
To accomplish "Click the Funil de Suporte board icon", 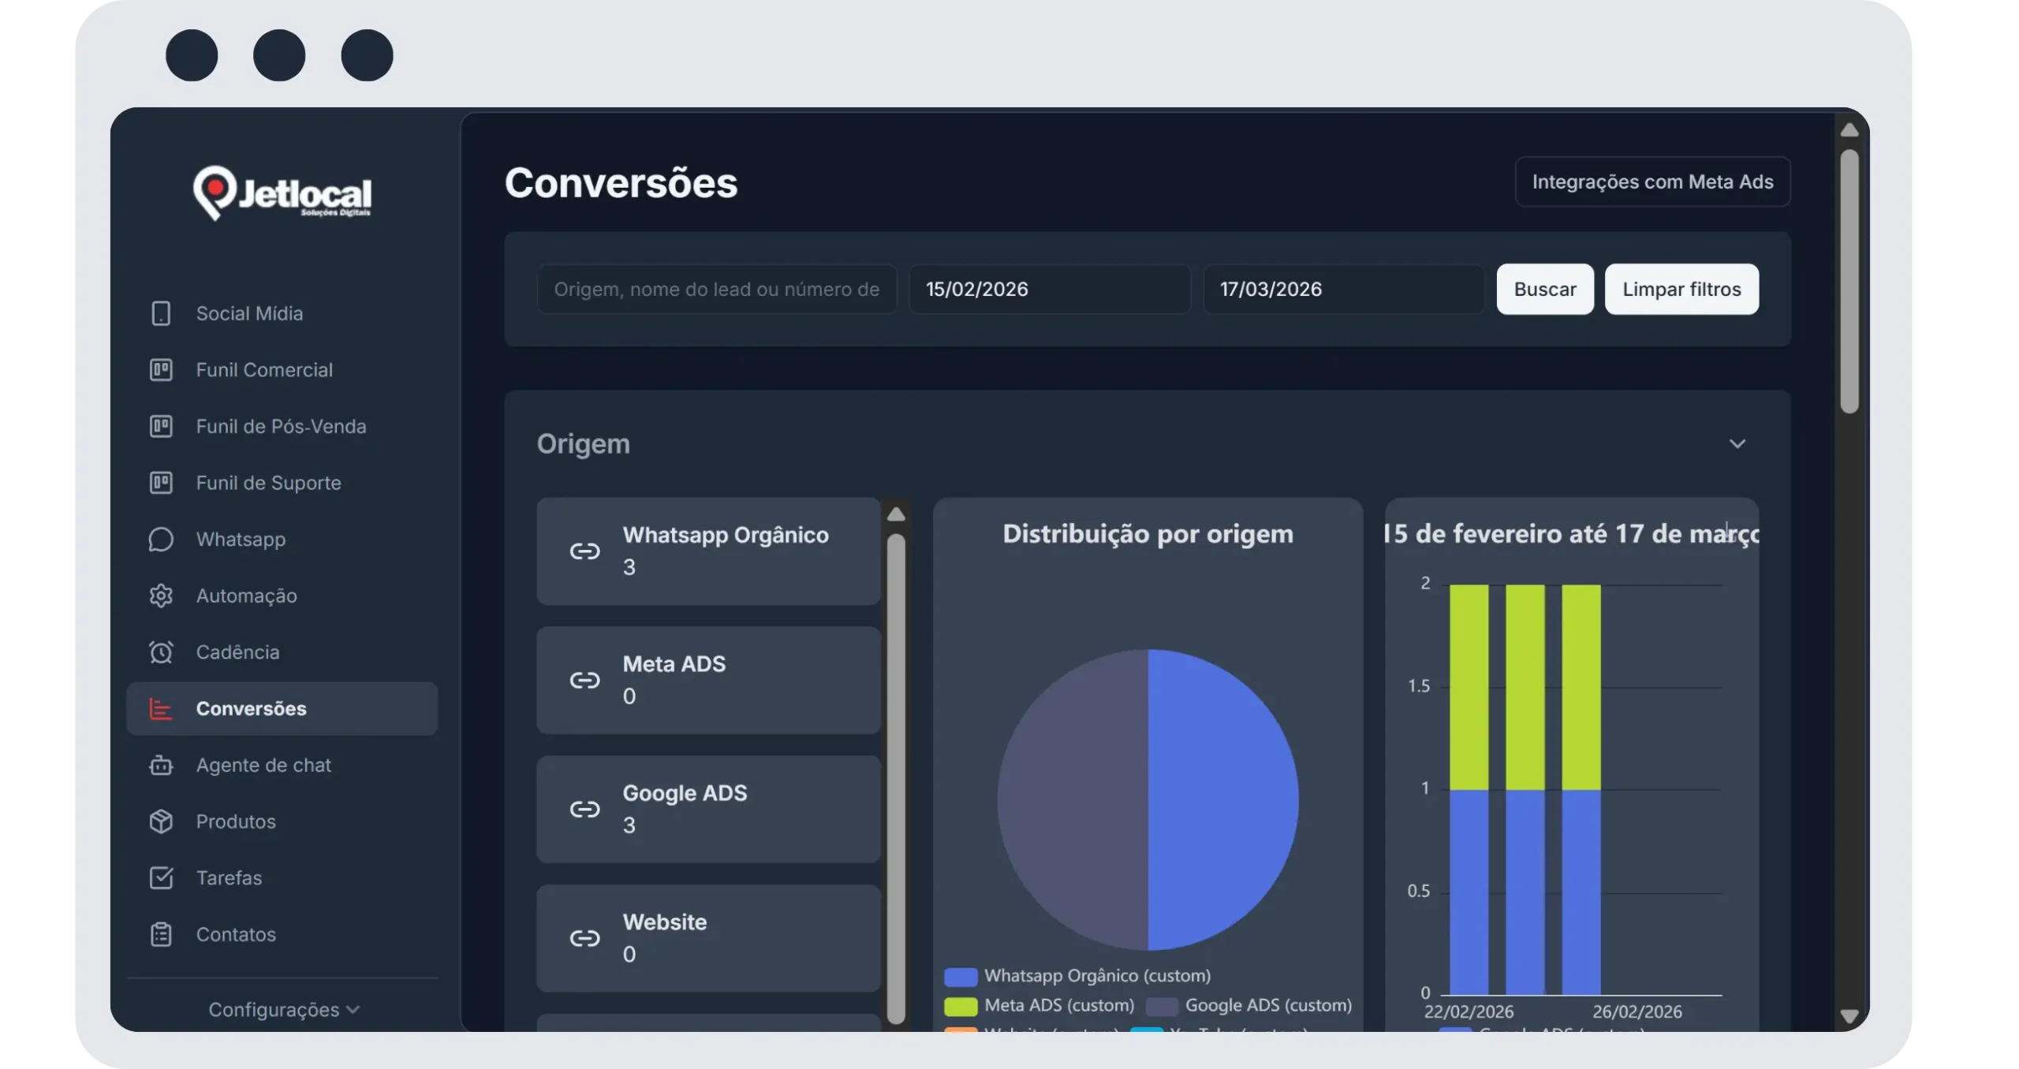I will [161, 483].
